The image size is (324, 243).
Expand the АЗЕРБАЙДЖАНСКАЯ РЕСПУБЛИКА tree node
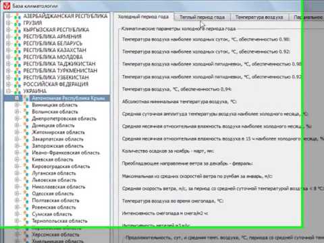coord(8,16)
